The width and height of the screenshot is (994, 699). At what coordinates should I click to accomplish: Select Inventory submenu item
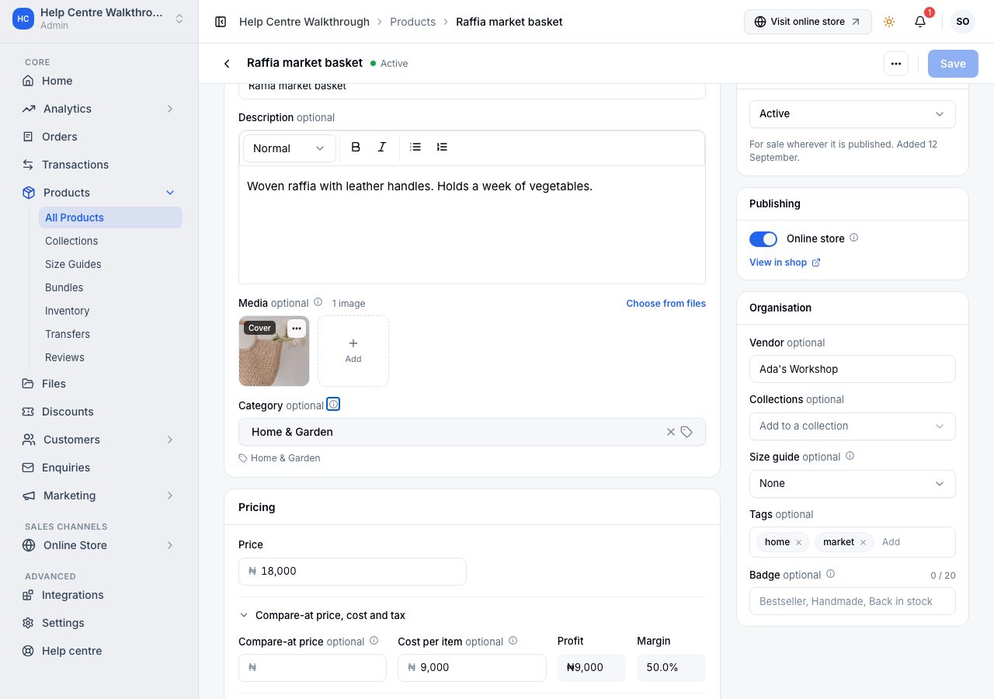(x=110, y=311)
